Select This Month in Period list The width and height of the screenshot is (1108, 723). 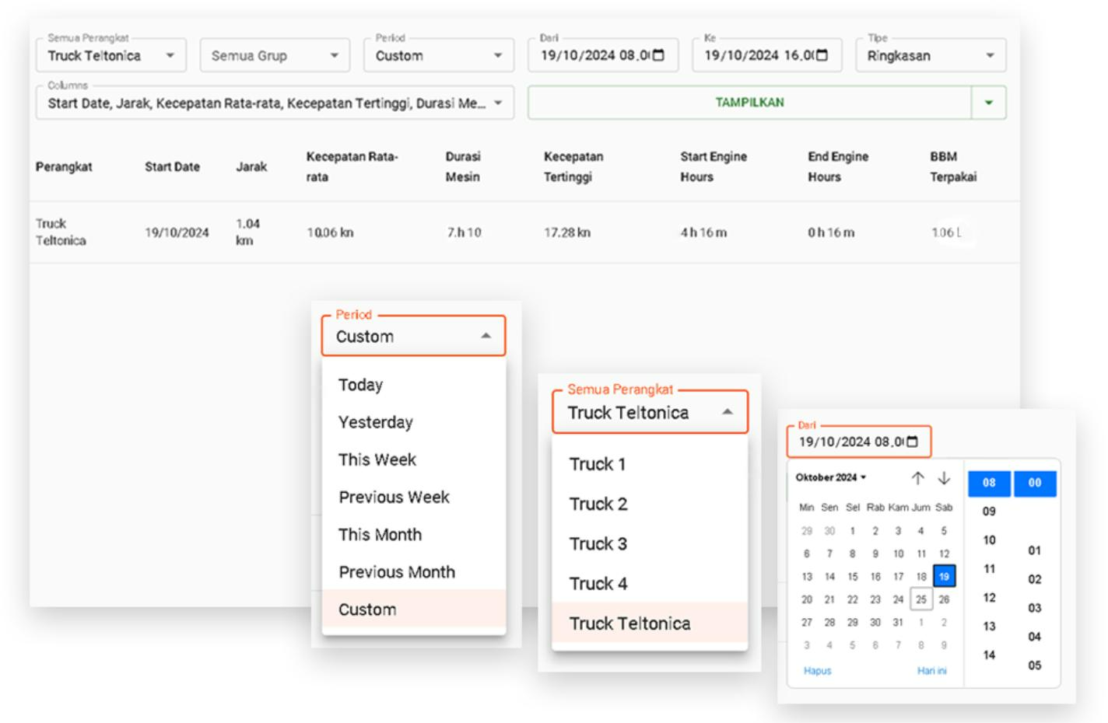click(x=380, y=534)
